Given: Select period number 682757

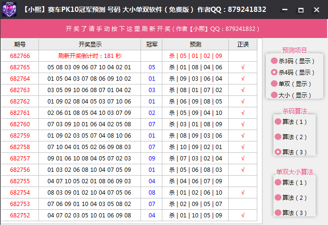Looking at the screenshot, I should [x=20, y=158].
